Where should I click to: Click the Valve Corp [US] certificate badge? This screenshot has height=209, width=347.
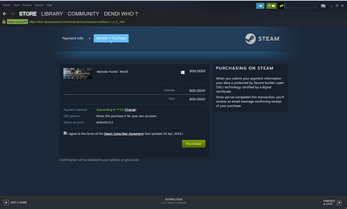(17, 22)
